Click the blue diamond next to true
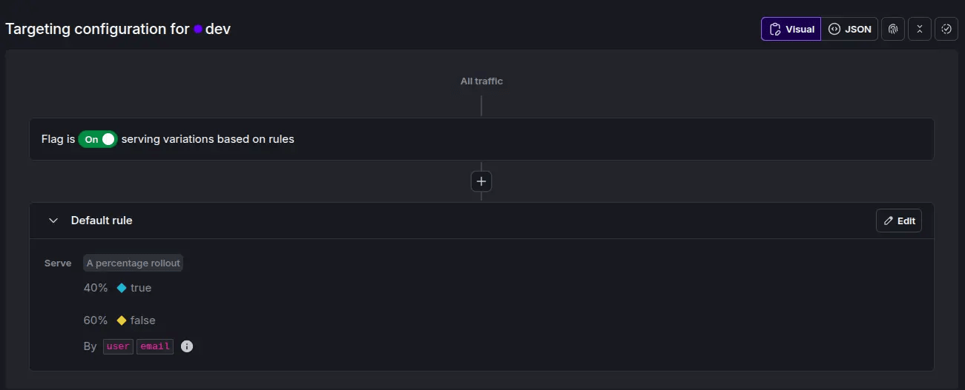This screenshot has height=390, width=965. pyautogui.click(x=122, y=288)
